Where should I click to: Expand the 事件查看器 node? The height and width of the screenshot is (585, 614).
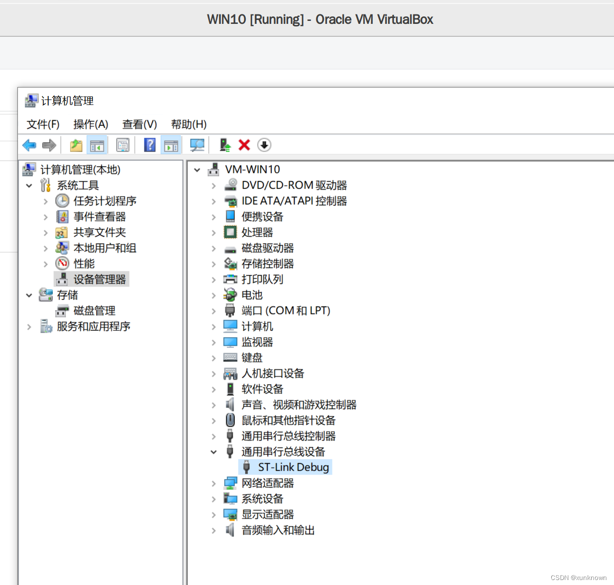coord(45,217)
